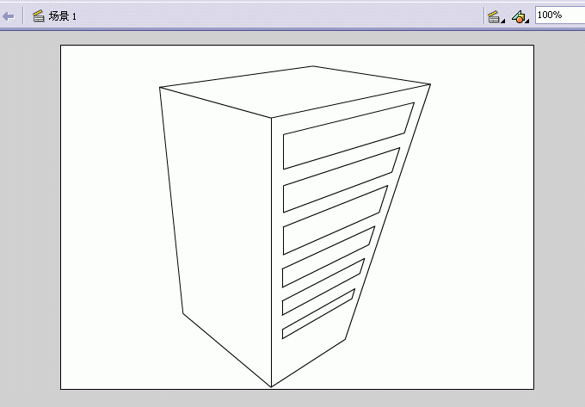This screenshot has width=585, height=407.
Task: Click the 100% zoom input field
Action: point(560,15)
